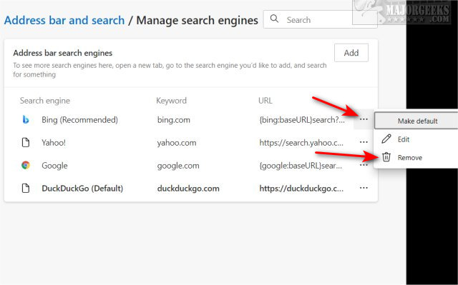Viewport: 458px width, 285px height.
Task: Click the pencil Edit icon
Action: (x=386, y=139)
